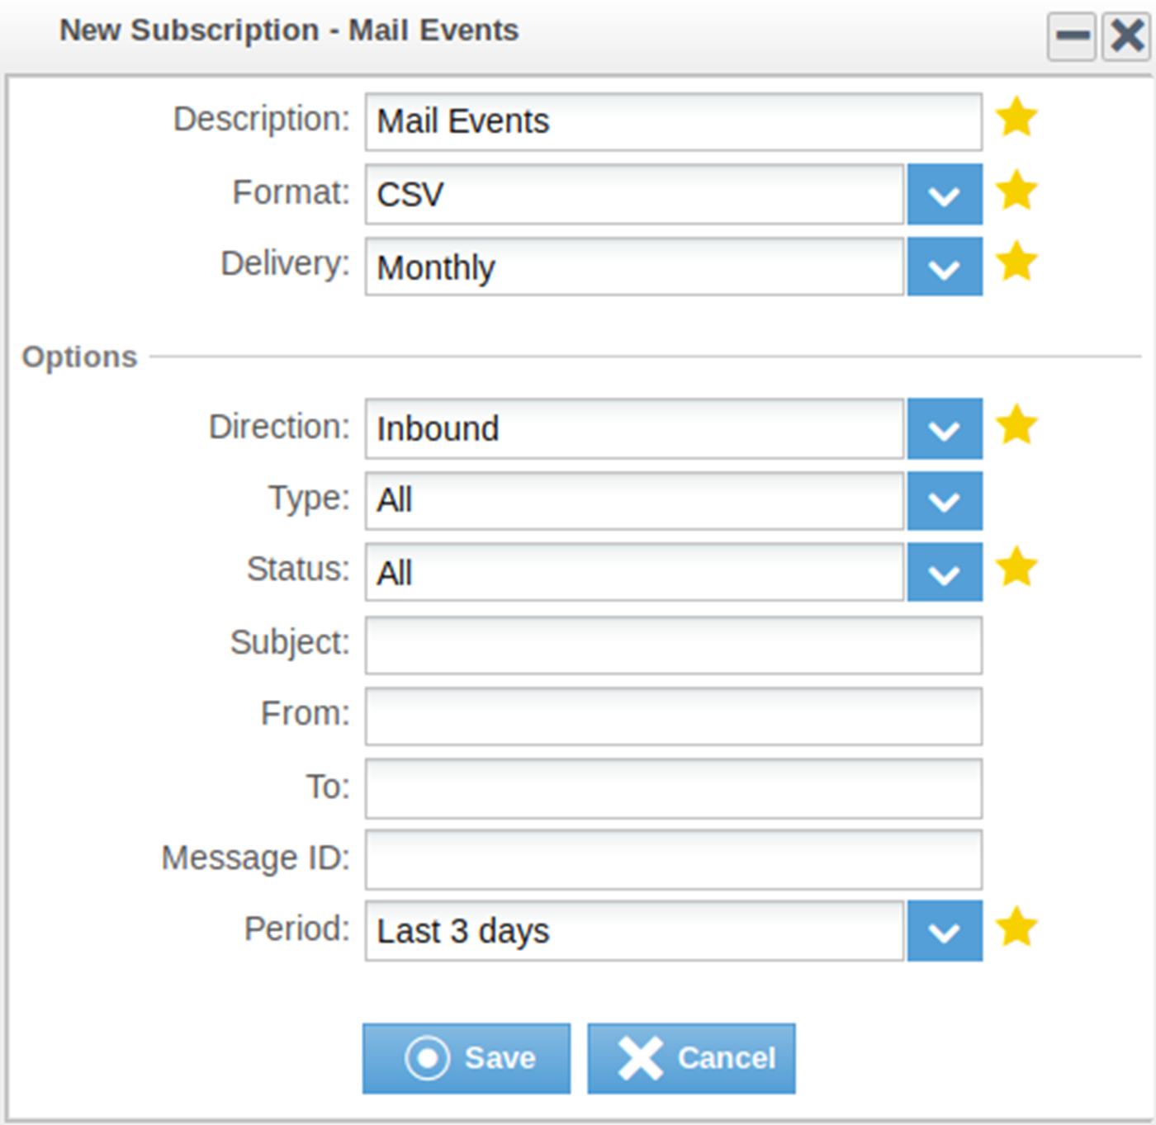
Task: Close the New Subscription dialog
Action: 1127,36
